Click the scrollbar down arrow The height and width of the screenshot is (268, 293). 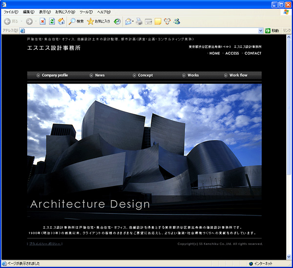289,257
